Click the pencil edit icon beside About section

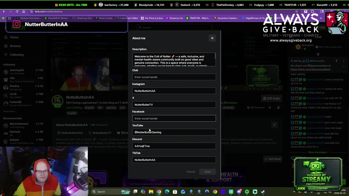pos(274,125)
